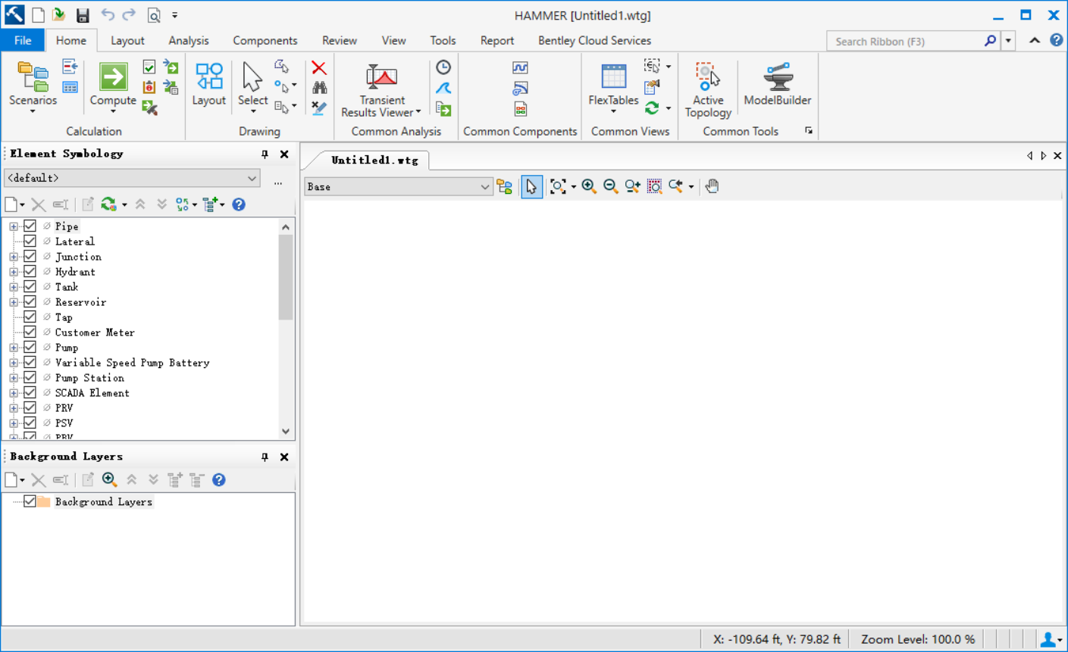Expand the Pipe tree node
This screenshot has width=1068, height=652.
[14, 226]
